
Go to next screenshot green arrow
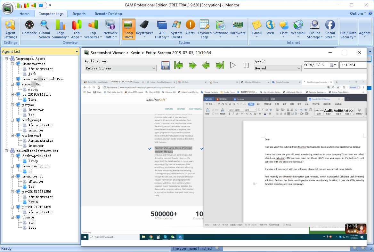[192, 65]
